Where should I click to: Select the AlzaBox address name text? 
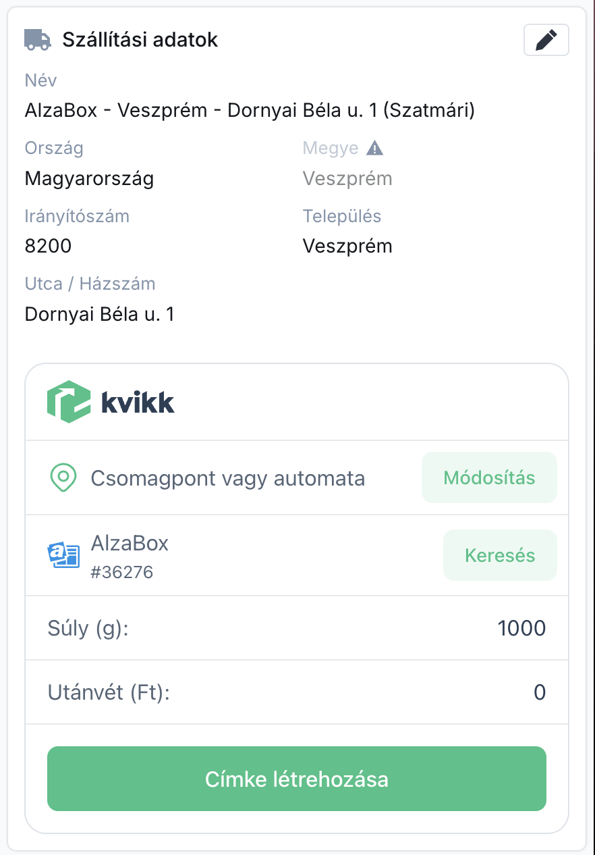[250, 110]
